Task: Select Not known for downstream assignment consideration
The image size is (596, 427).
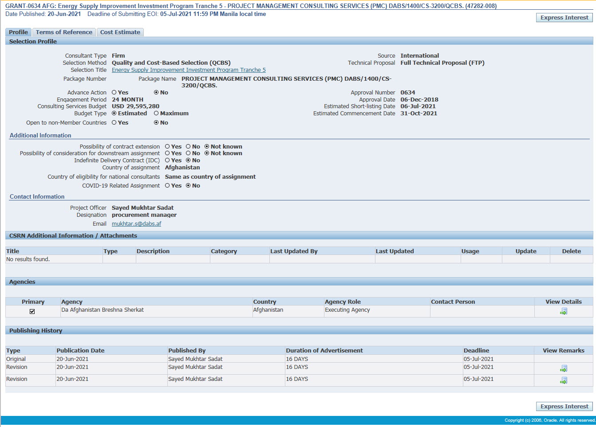Action: (x=207, y=153)
